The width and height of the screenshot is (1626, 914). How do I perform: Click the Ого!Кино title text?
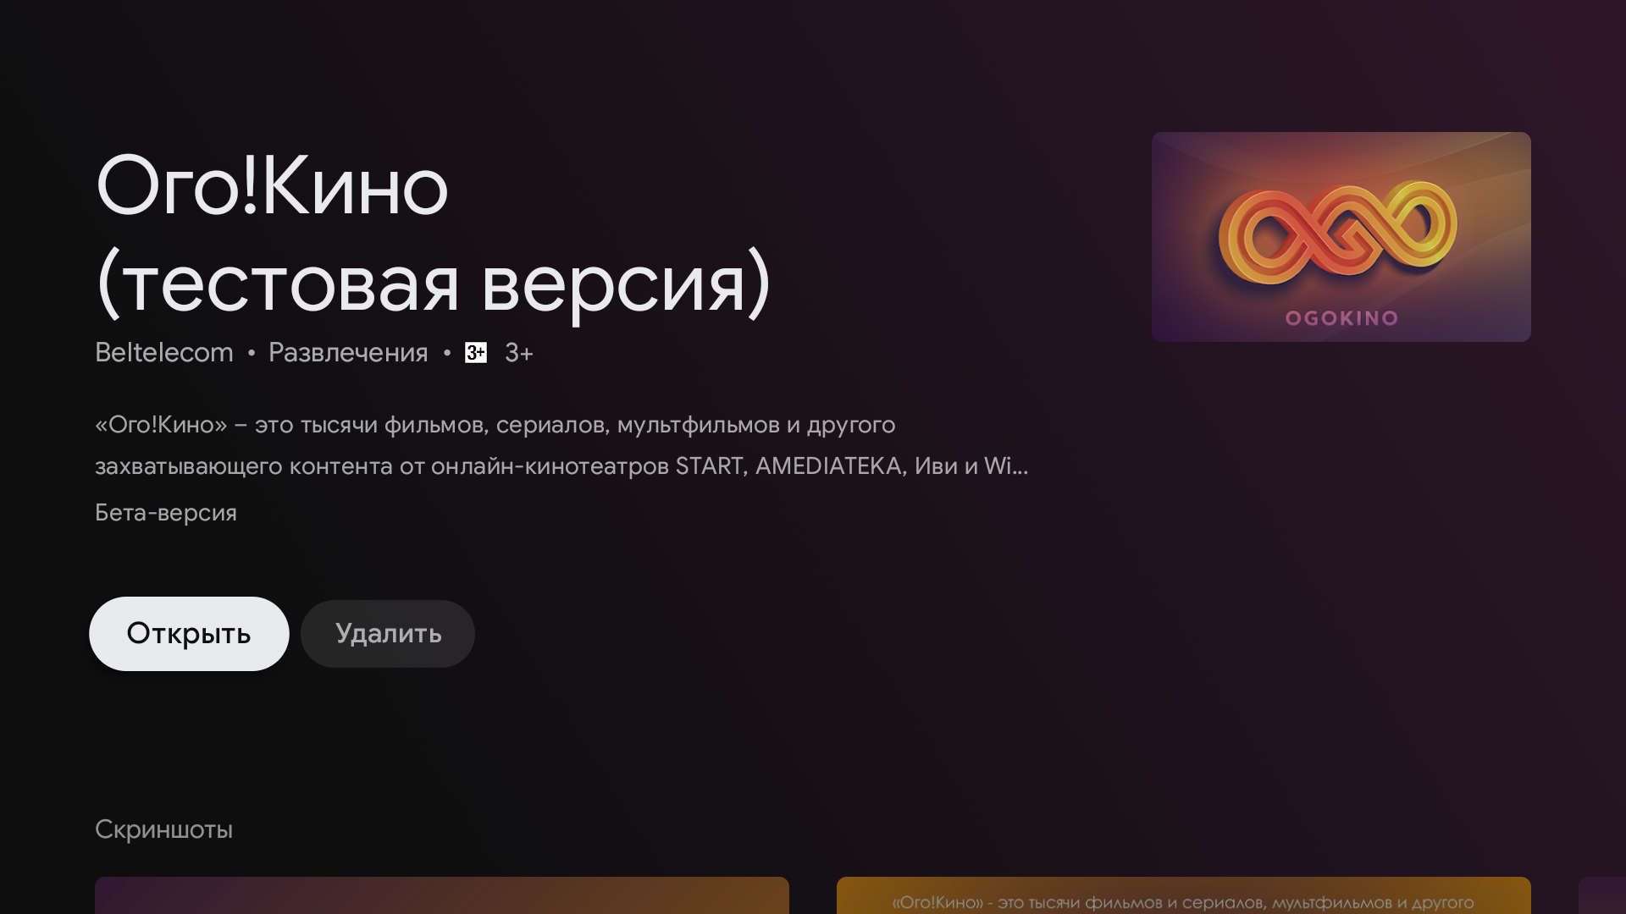272,186
